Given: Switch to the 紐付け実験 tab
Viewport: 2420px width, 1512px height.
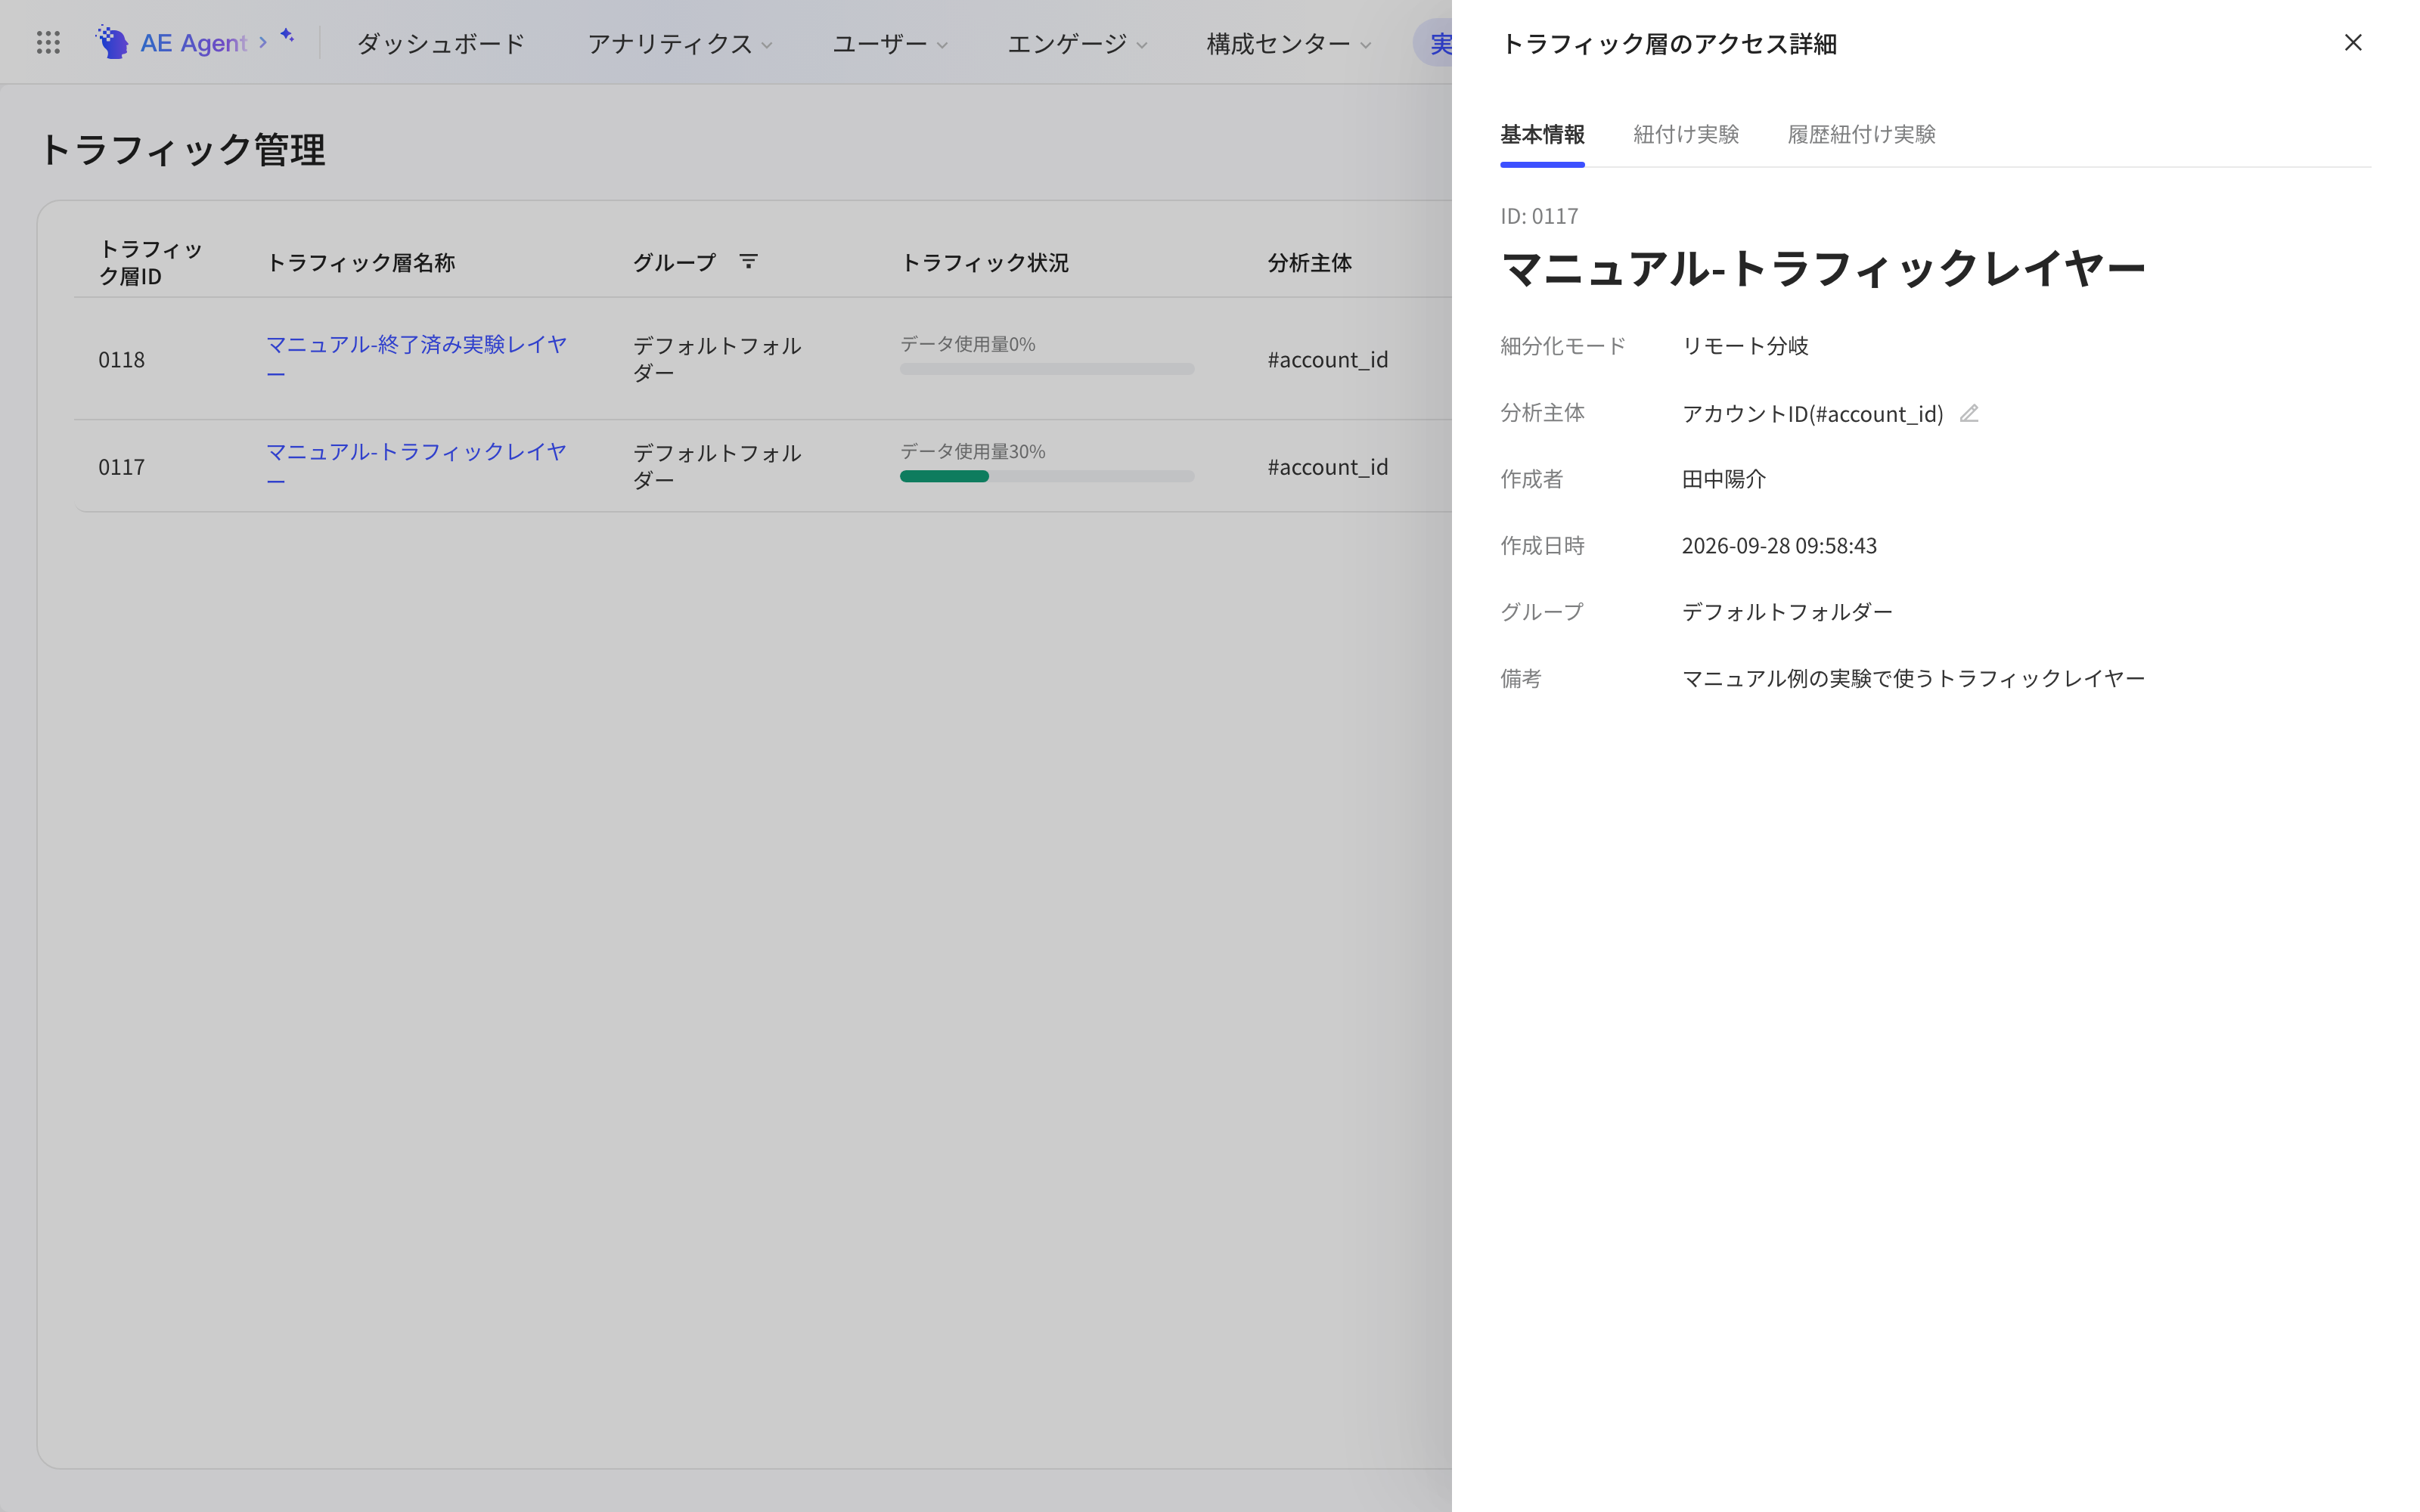Looking at the screenshot, I should click(1686, 134).
